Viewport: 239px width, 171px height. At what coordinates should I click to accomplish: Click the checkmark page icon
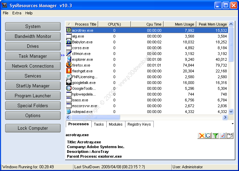point(223,136)
